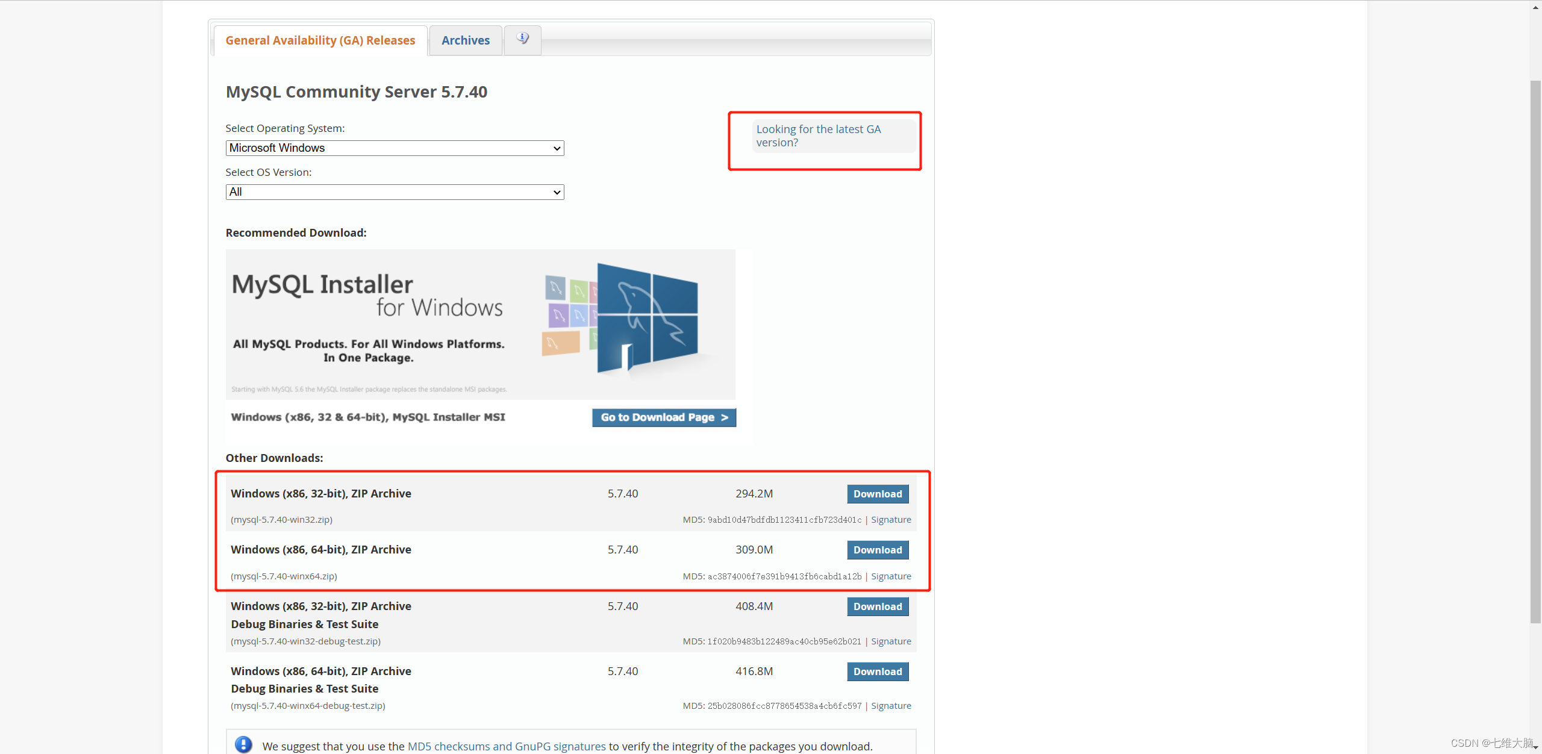Expand the Select OS Version dropdown

[x=395, y=192]
